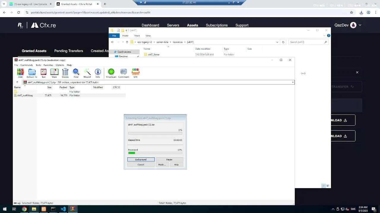This screenshot has width=380, height=213.
Task: Click the Find magnifier icon
Action: pos(76,73)
